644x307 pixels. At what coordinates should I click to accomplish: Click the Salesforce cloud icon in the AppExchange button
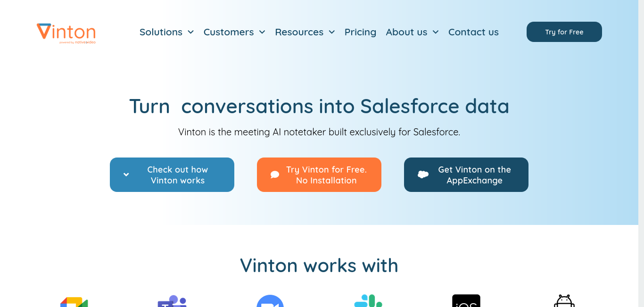pyautogui.click(x=423, y=174)
